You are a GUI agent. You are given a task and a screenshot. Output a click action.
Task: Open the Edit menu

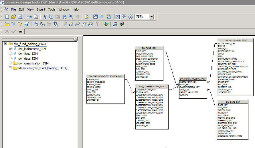[x=21, y=9]
